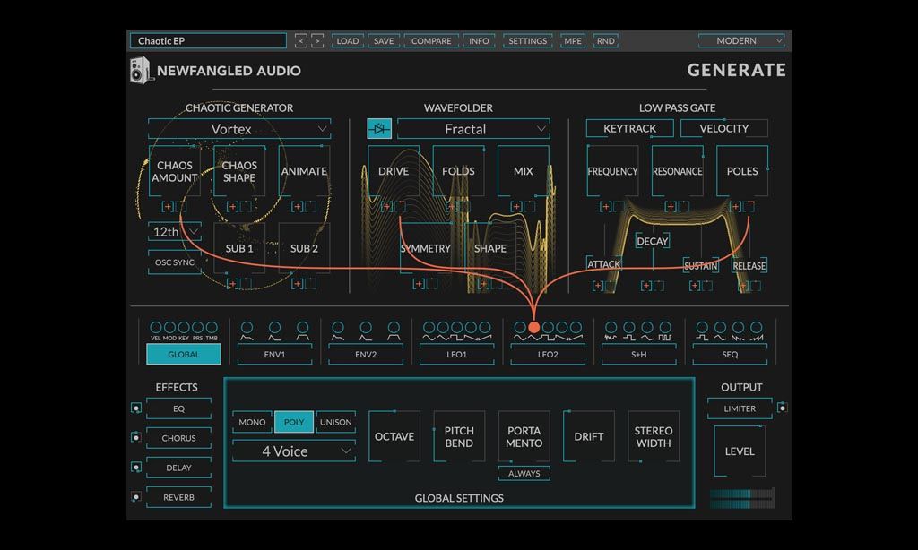Select the VEL modulation source circle
The image size is (918, 550).
click(x=156, y=327)
